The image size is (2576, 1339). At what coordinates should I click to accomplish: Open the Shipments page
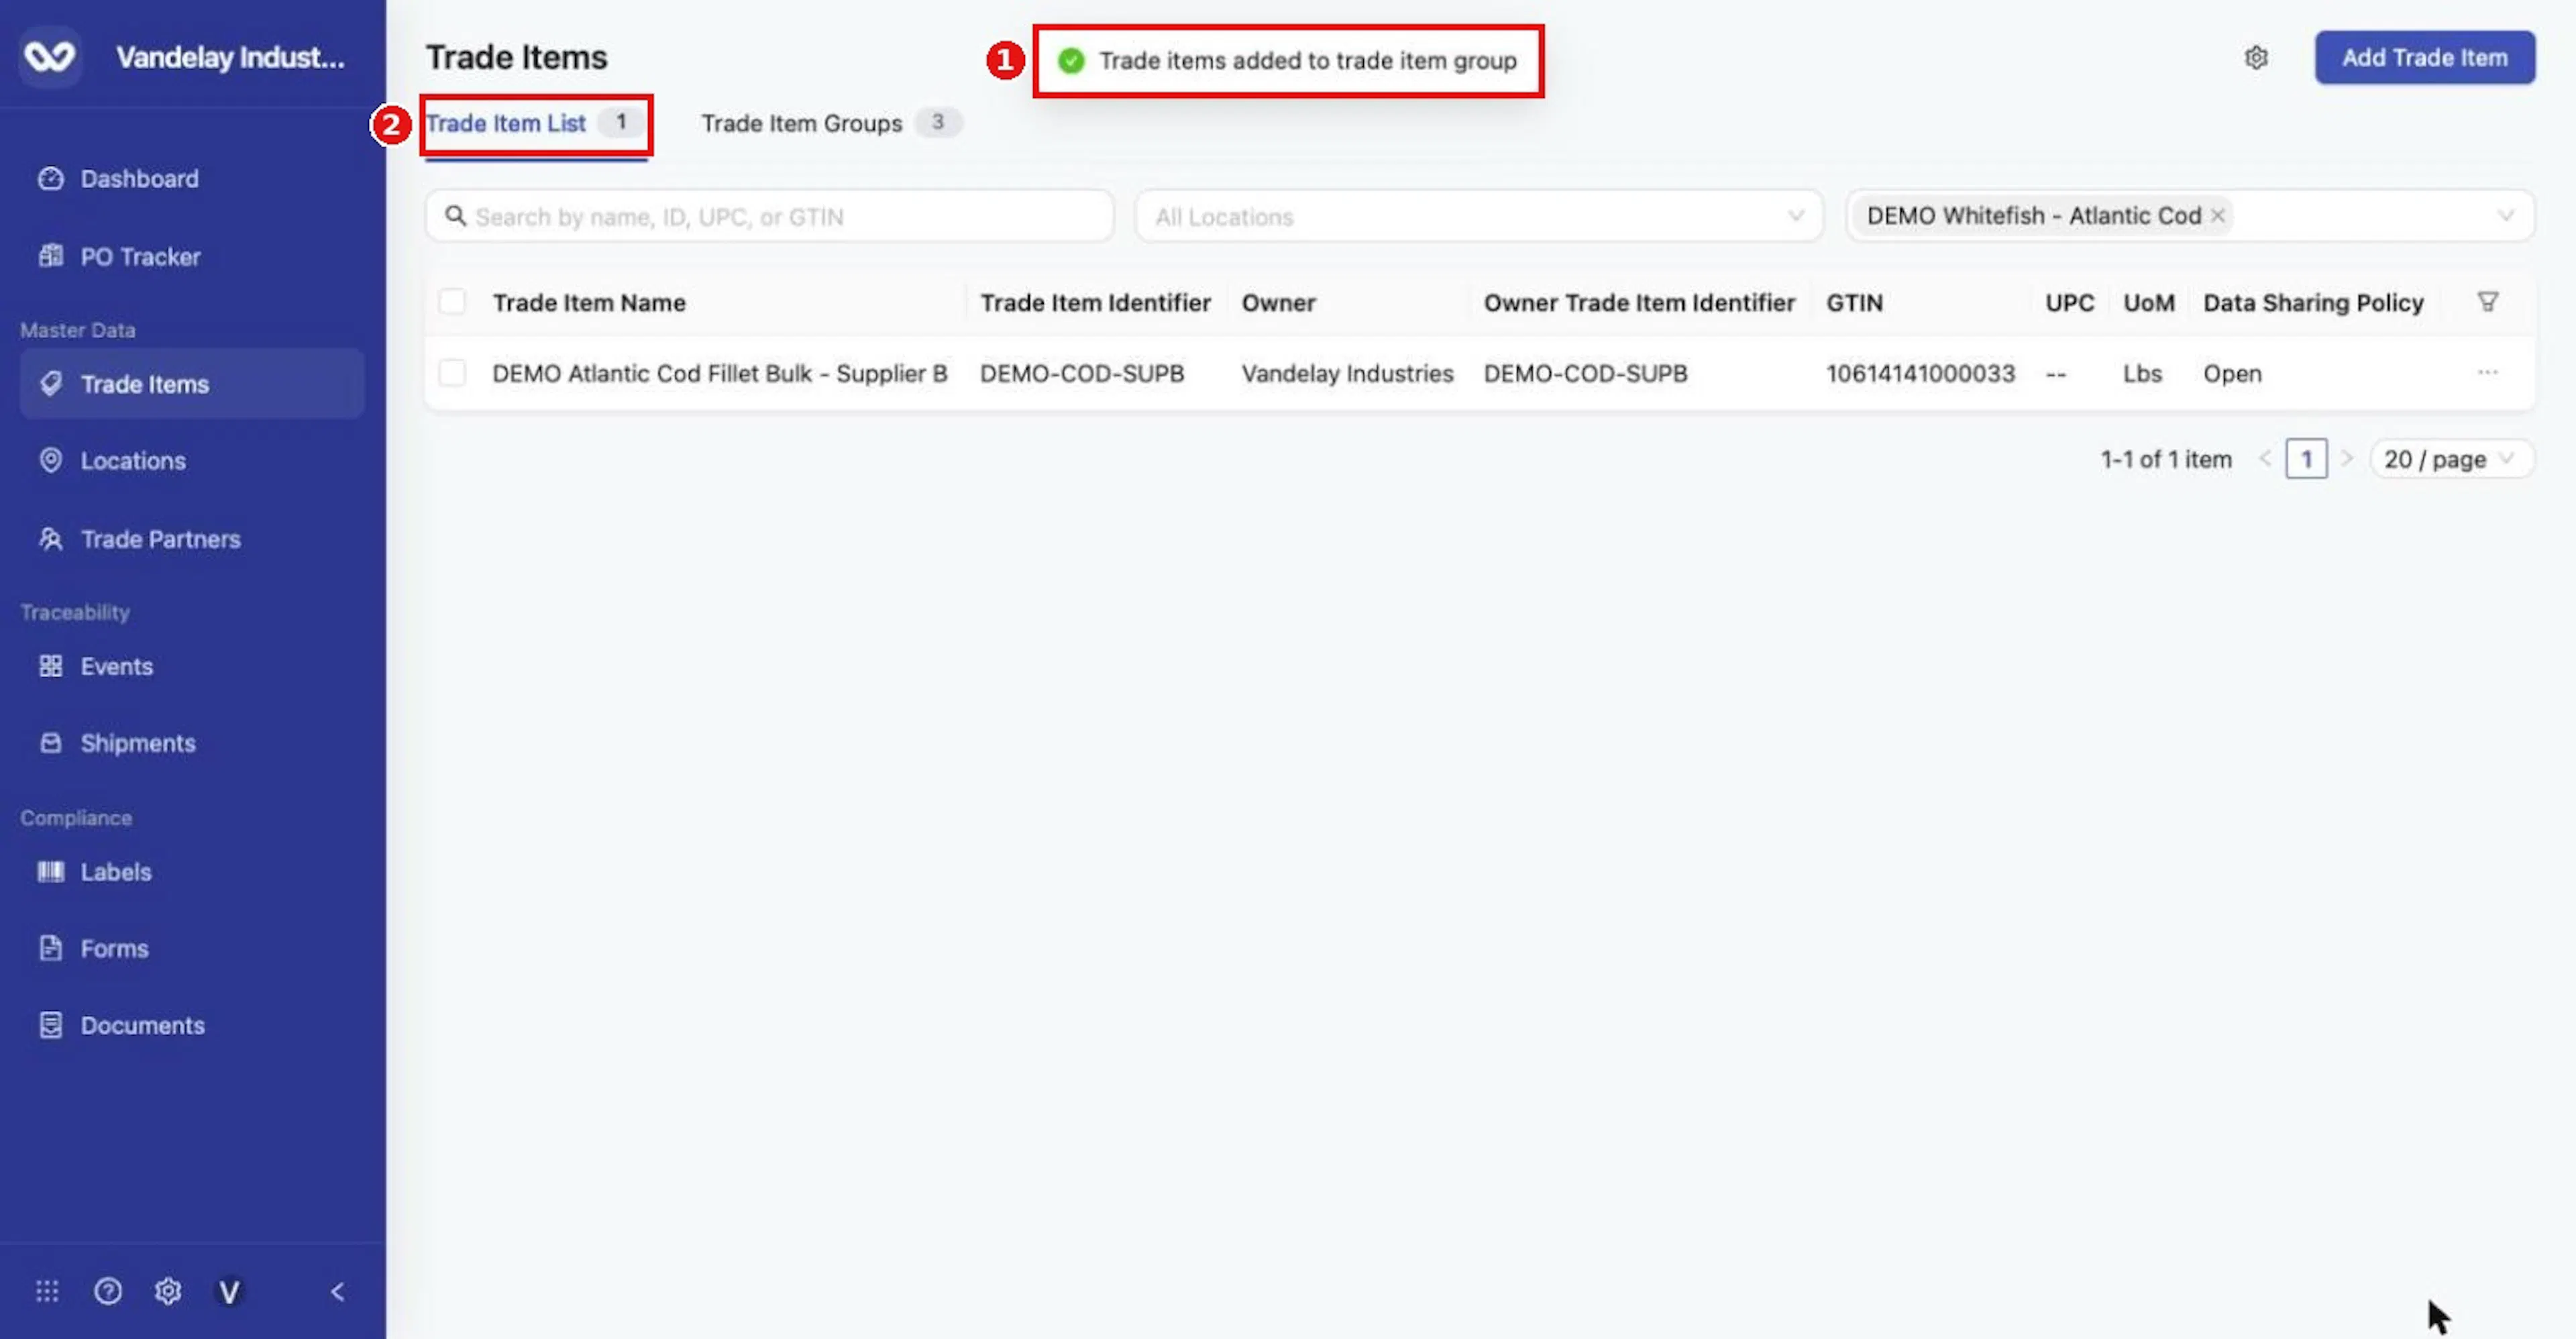pyautogui.click(x=138, y=743)
